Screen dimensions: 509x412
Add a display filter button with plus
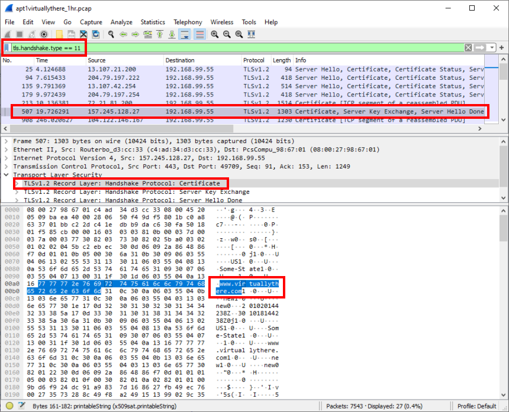pyautogui.click(x=501, y=48)
